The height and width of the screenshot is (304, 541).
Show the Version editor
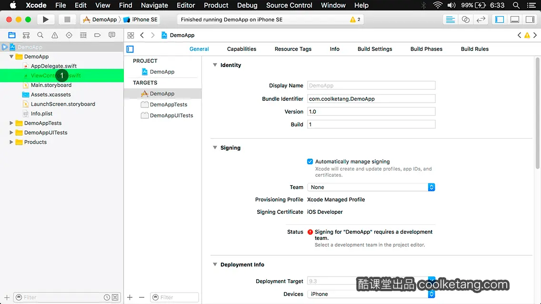481,19
